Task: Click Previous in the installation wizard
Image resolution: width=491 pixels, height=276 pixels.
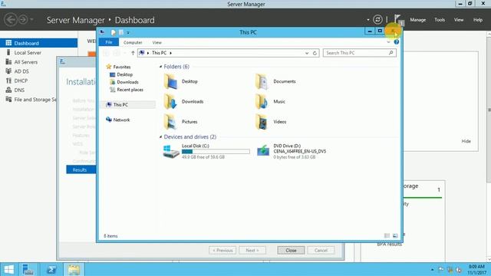Action: 222,251
